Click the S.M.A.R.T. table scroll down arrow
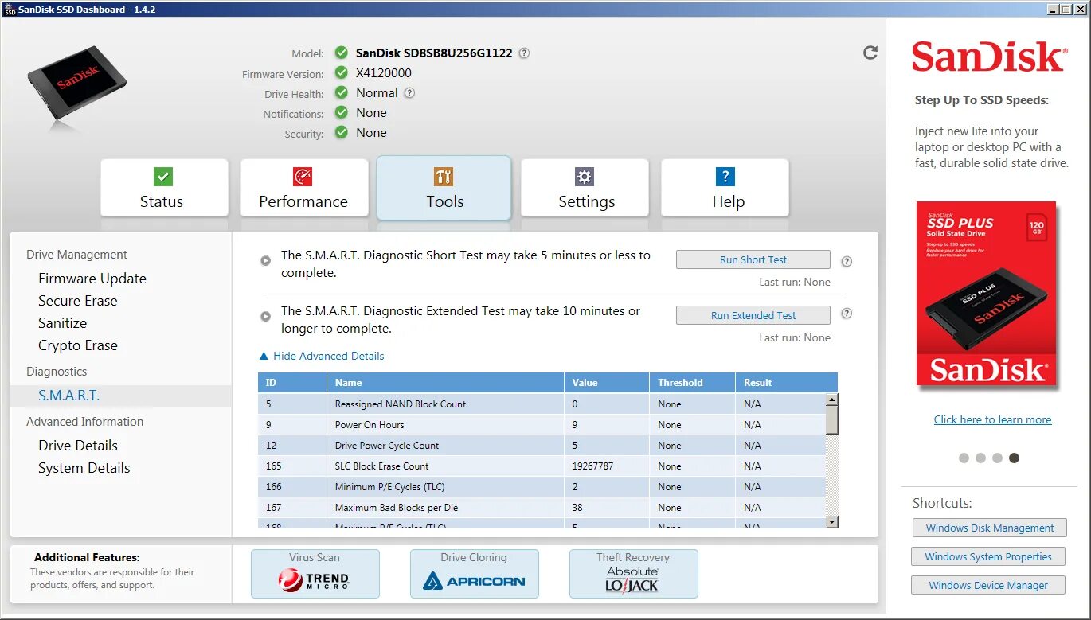Screen dimensions: 1091x620 tap(832, 521)
